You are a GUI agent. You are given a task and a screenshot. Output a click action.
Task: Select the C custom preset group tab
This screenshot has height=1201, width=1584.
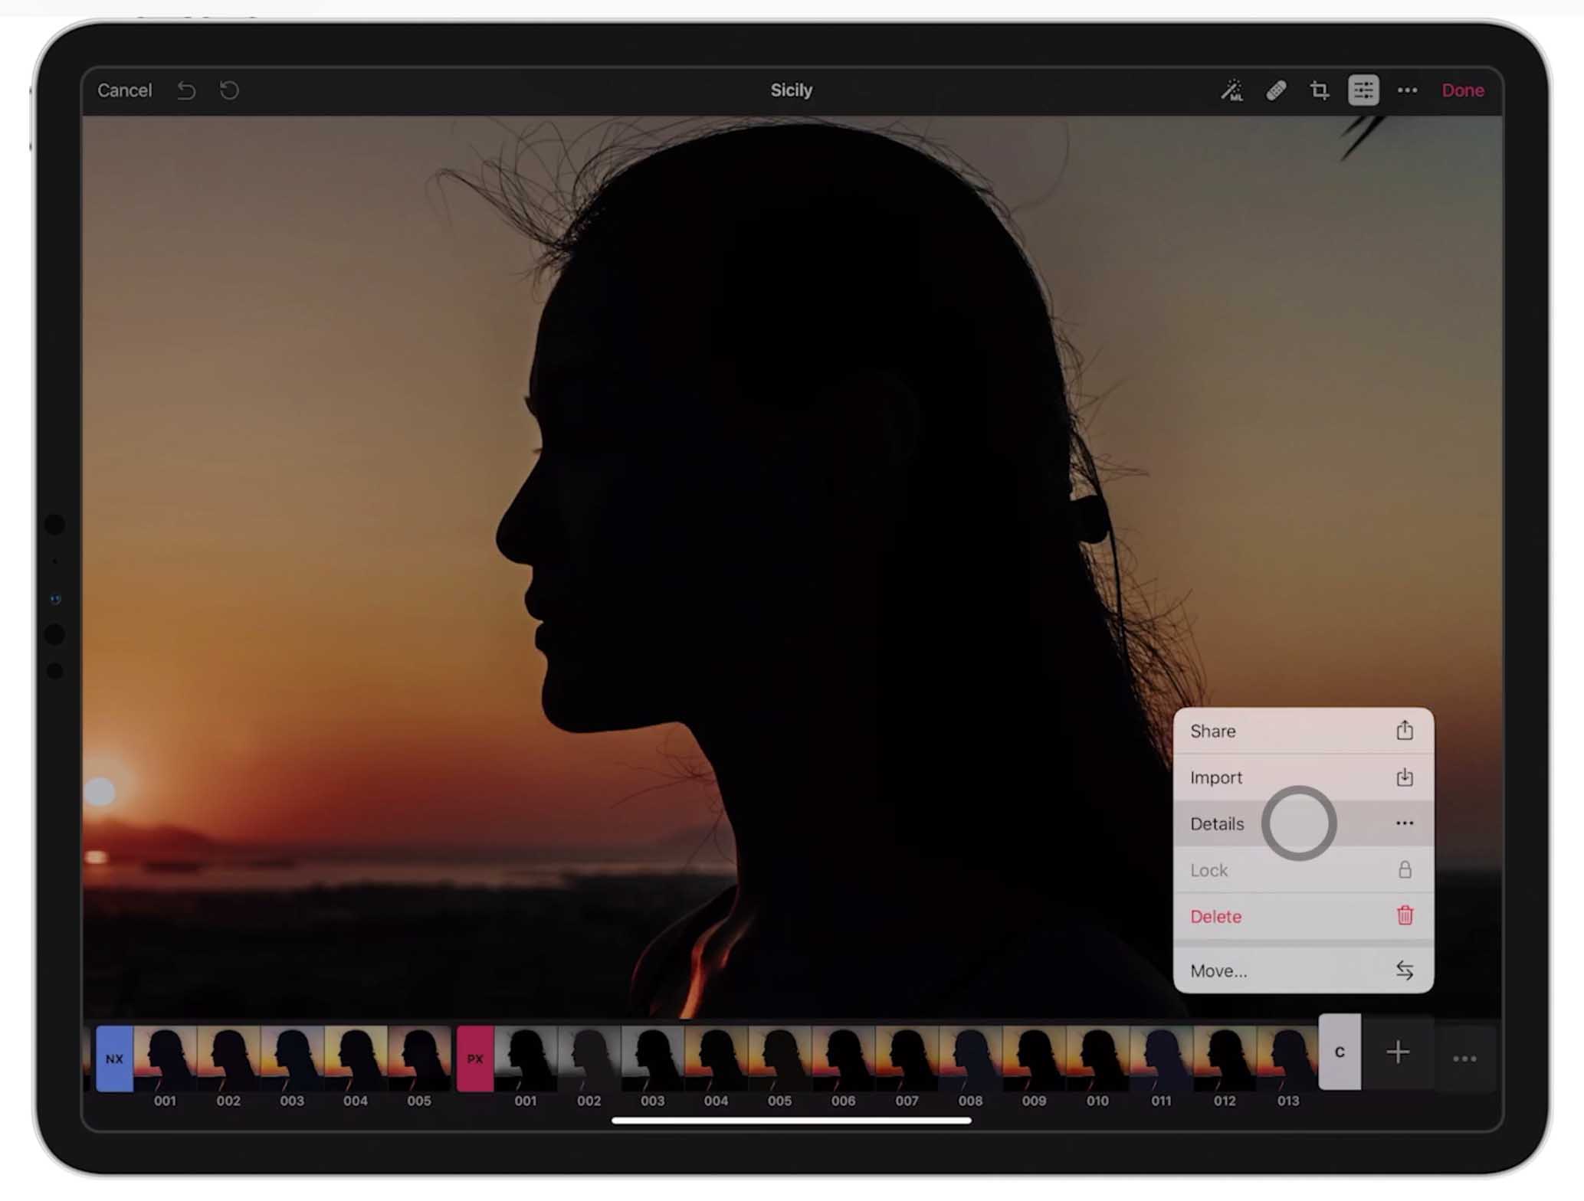[x=1339, y=1052]
